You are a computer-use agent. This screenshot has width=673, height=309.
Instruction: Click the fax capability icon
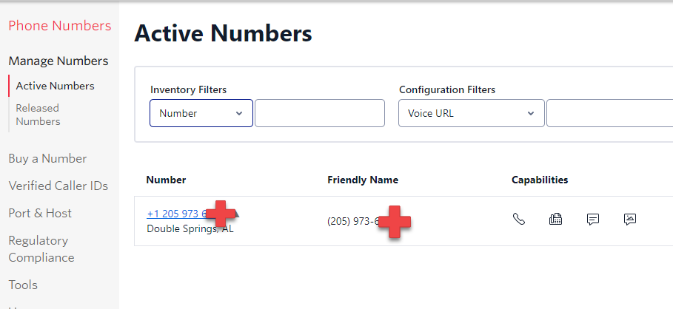(x=555, y=219)
